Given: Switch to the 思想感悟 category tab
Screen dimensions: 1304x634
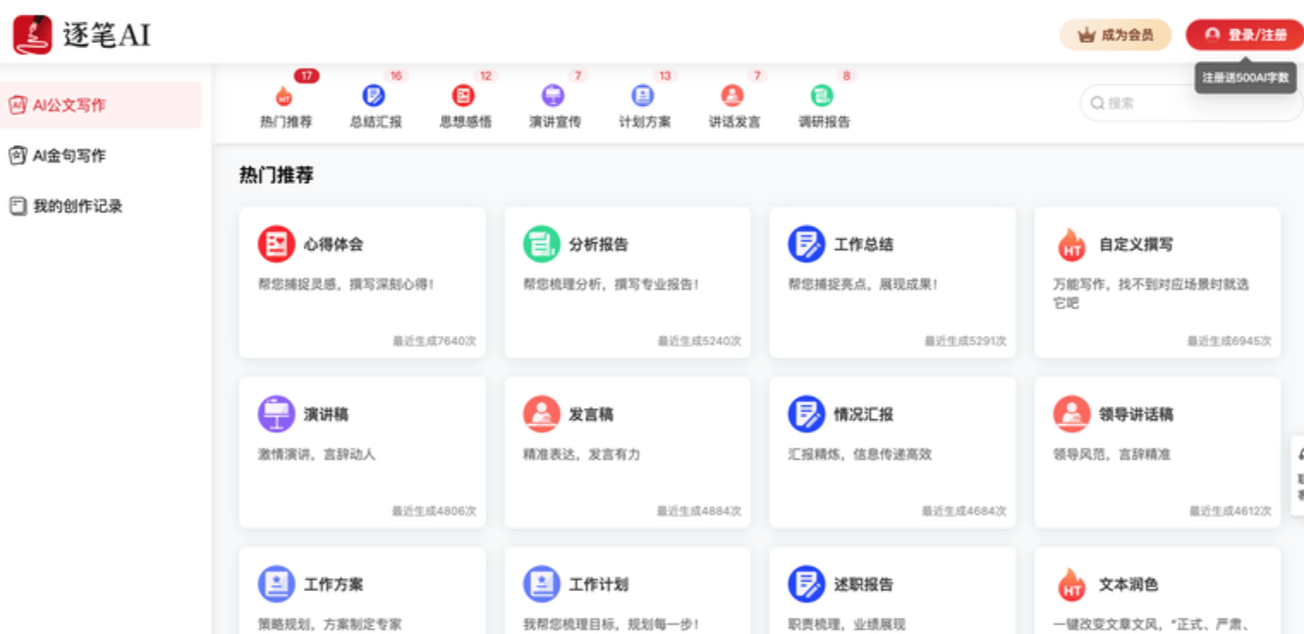Looking at the screenshot, I should pyautogui.click(x=465, y=106).
